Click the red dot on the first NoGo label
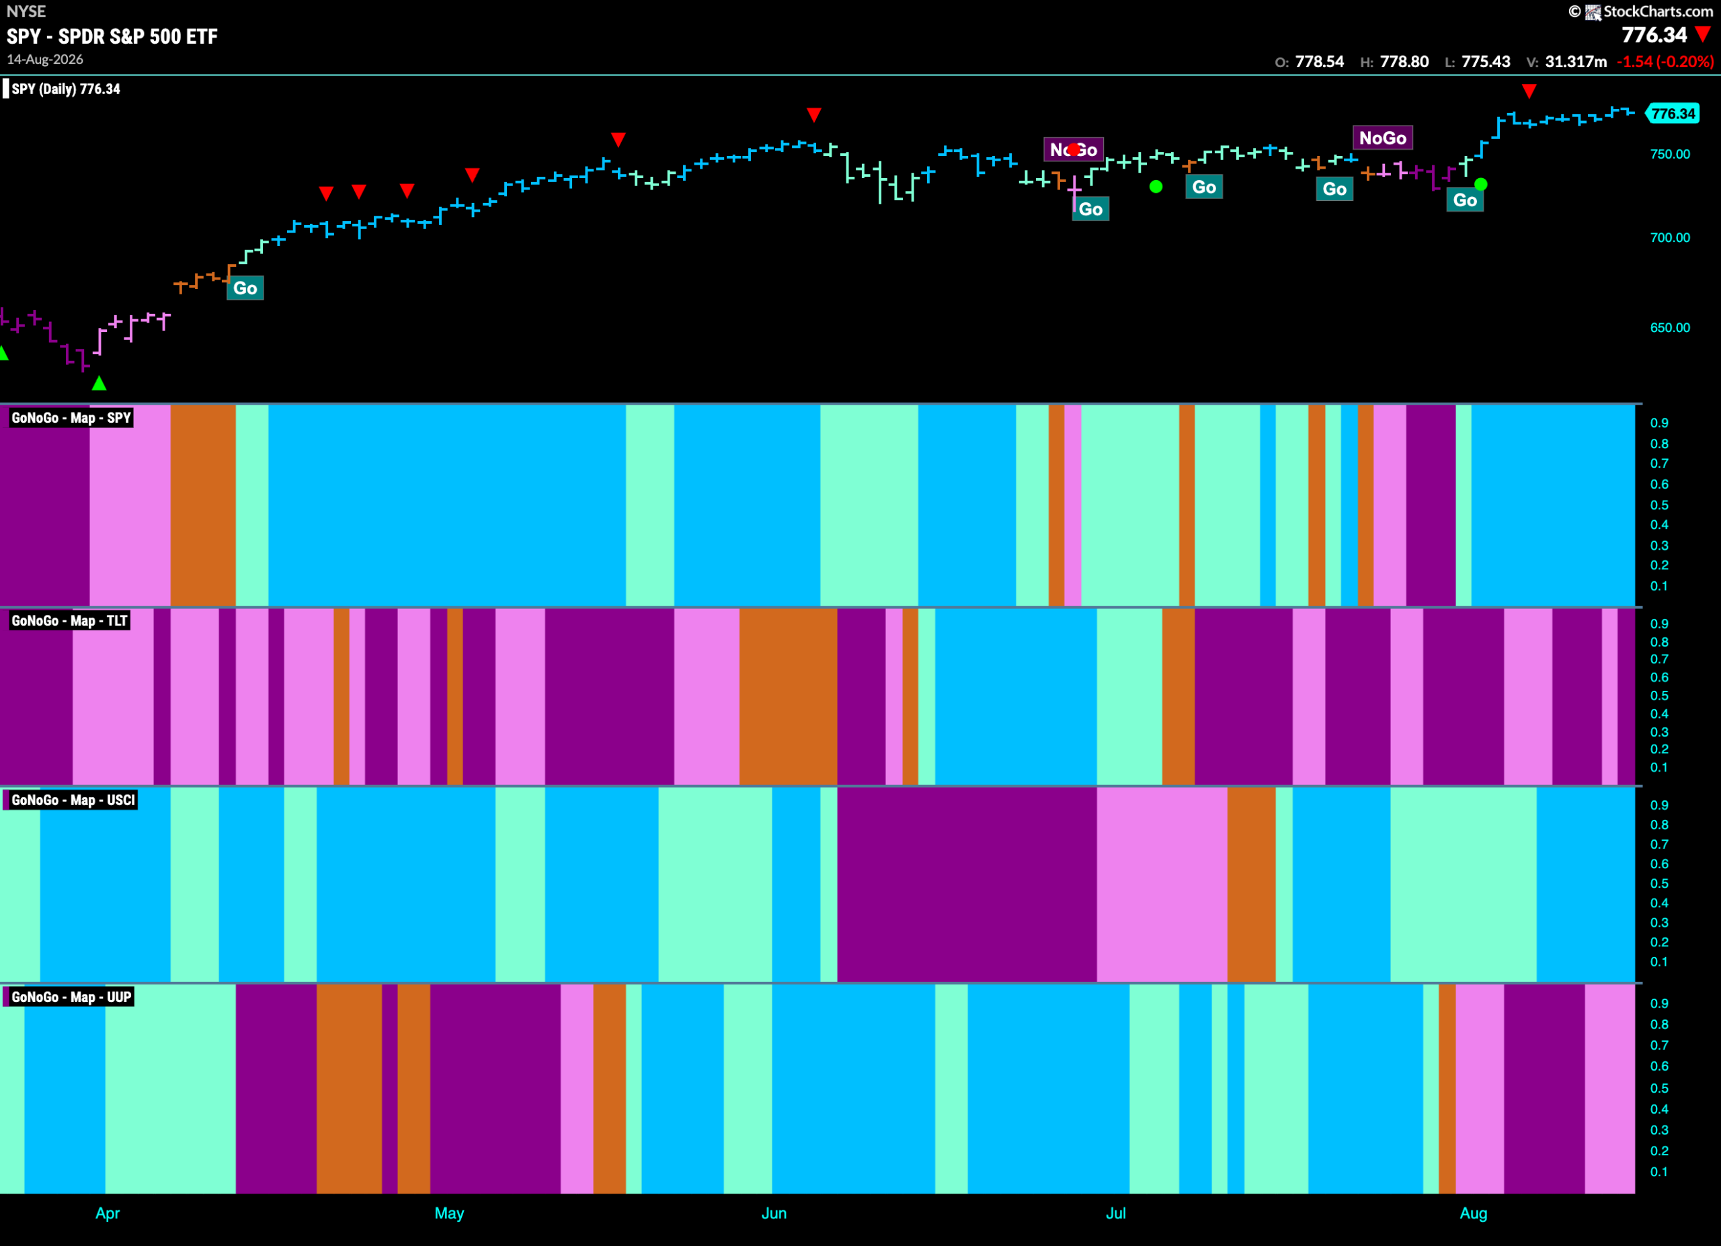Screen dimensions: 1721x1246 pos(1074,149)
